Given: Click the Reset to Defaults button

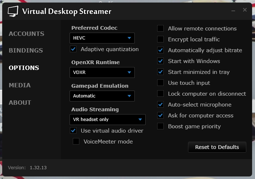Looking at the screenshot, I should tap(217, 147).
